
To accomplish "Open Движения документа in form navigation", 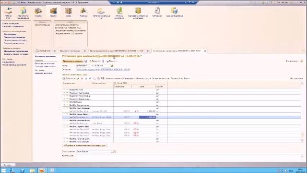I will [x=44, y=73].
